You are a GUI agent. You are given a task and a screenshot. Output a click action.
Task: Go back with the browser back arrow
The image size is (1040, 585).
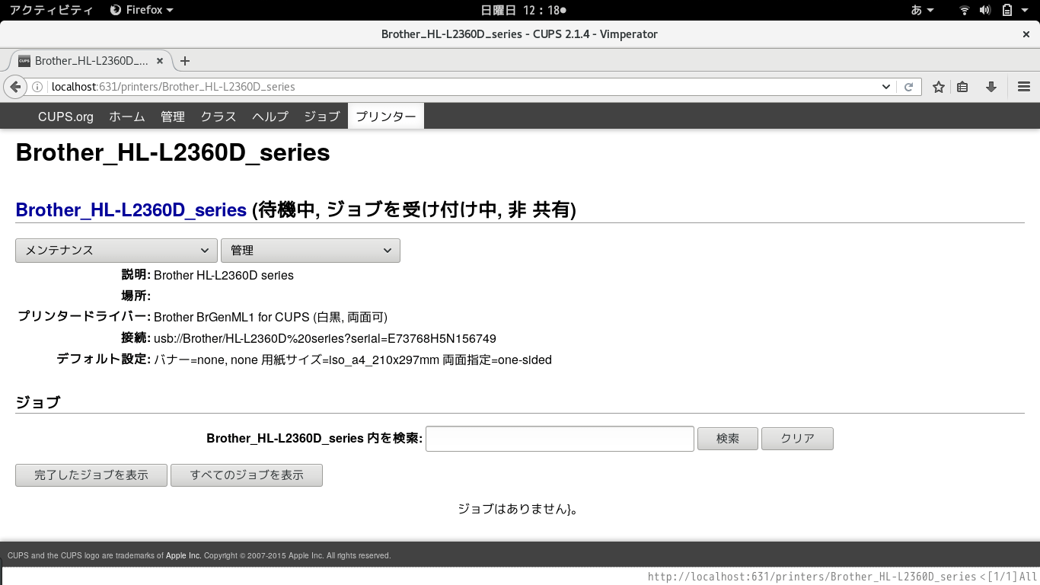14,87
